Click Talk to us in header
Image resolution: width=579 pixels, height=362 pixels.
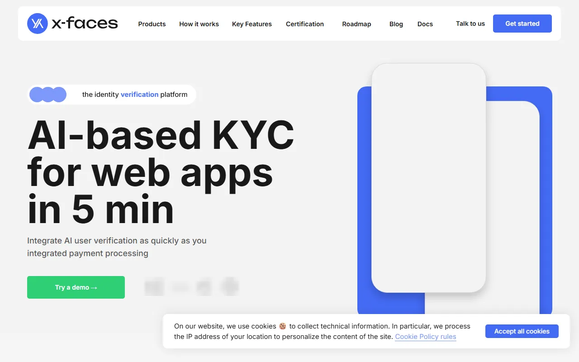(x=470, y=24)
